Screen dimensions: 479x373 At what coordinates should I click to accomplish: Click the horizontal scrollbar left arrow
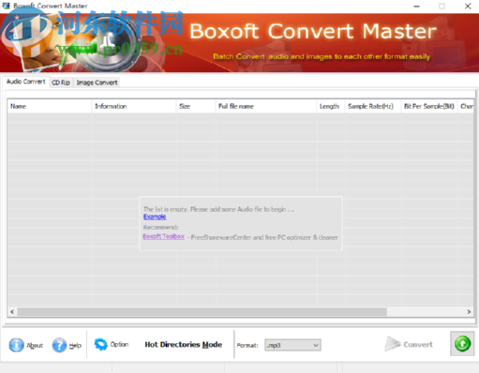tap(12, 312)
